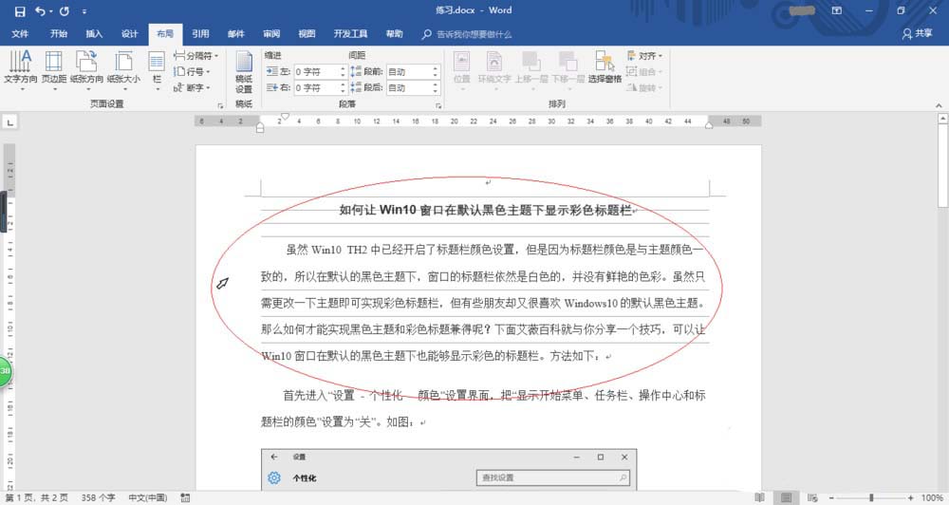Save the document with the floppy icon

pos(19,10)
